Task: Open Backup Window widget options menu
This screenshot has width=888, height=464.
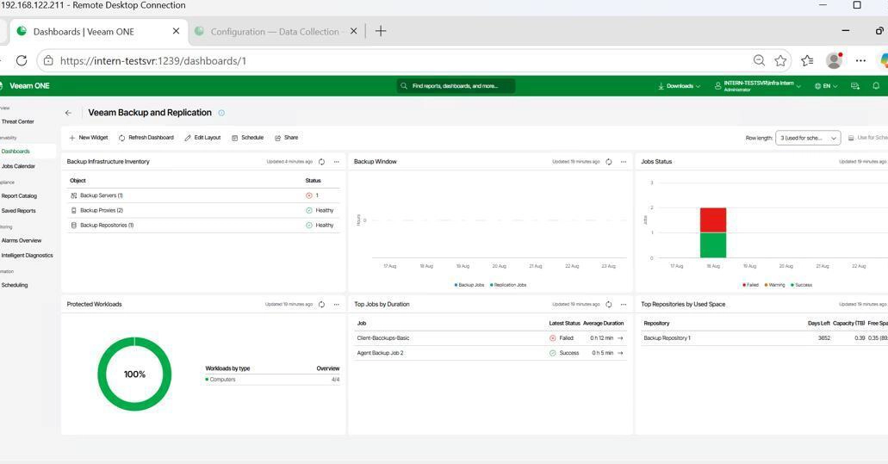Action: tap(624, 162)
